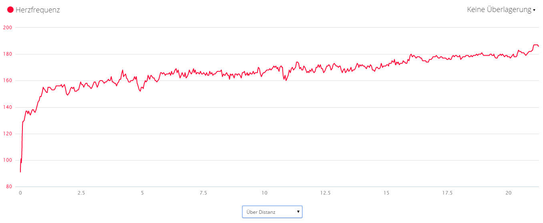This screenshot has width=543, height=223.
Task: Select the 5 tick on the x-axis
Action: point(142,193)
